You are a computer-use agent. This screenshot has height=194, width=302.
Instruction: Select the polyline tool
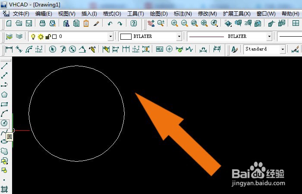click(x=4, y=85)
